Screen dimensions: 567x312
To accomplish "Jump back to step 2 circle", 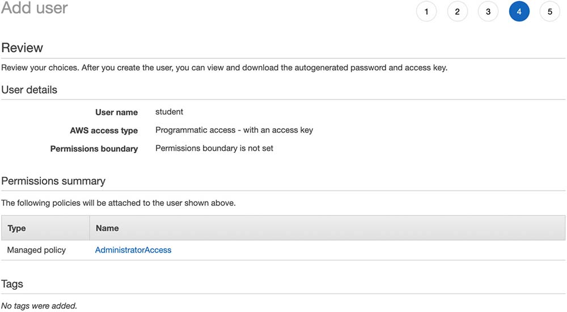I will (x=457, y=11).
